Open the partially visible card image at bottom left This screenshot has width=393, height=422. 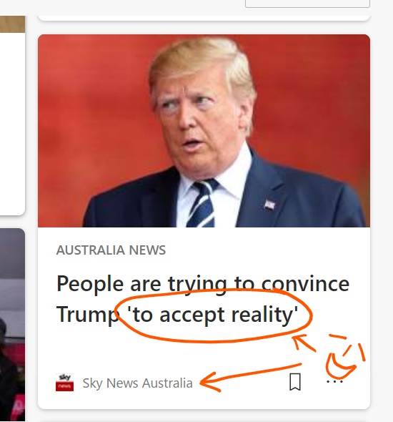tap(12, 325)
